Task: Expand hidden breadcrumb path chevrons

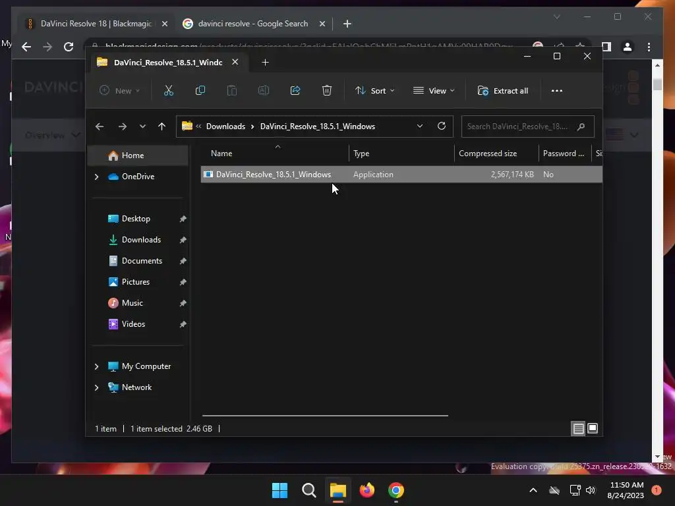Action: point(198,126)
